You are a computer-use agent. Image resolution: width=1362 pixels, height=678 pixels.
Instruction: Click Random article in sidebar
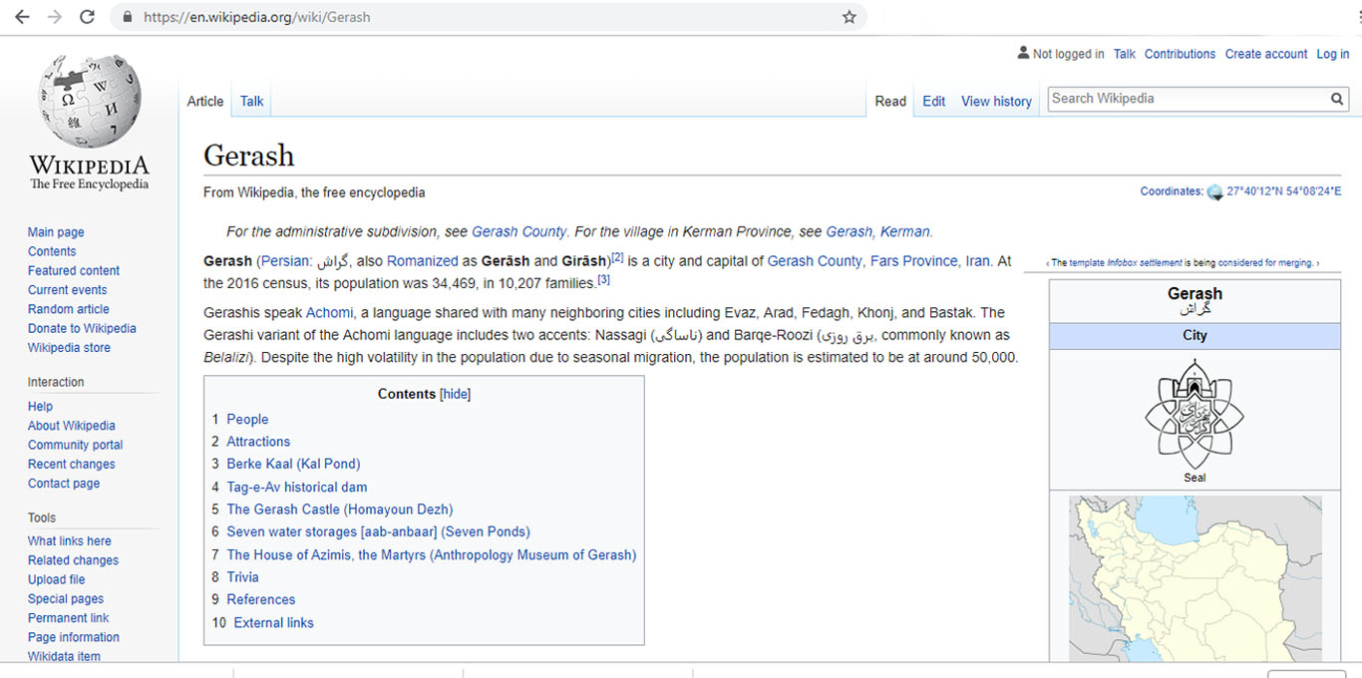point(69,309)
